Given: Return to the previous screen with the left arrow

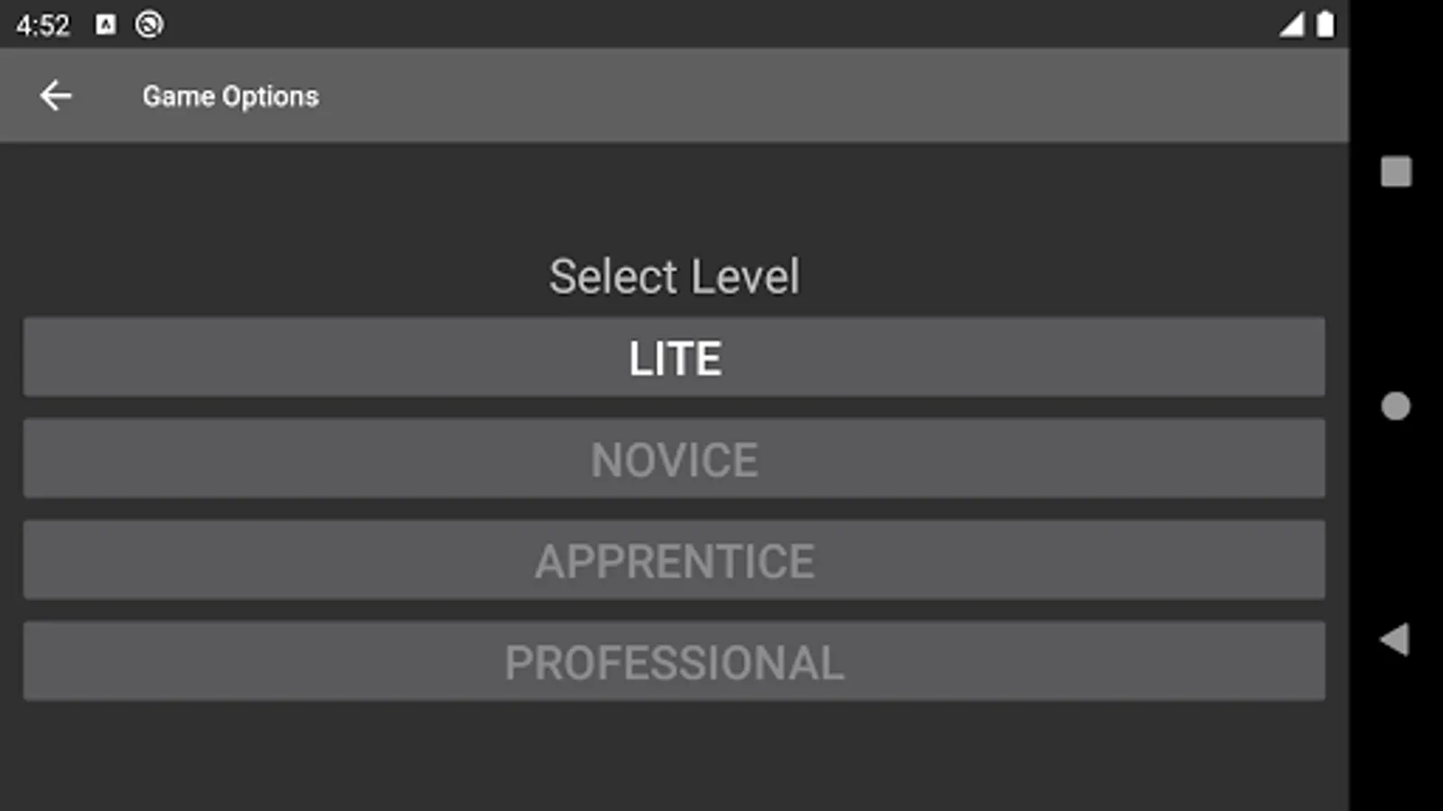Looking at the screenshot, I should (55, 96).
